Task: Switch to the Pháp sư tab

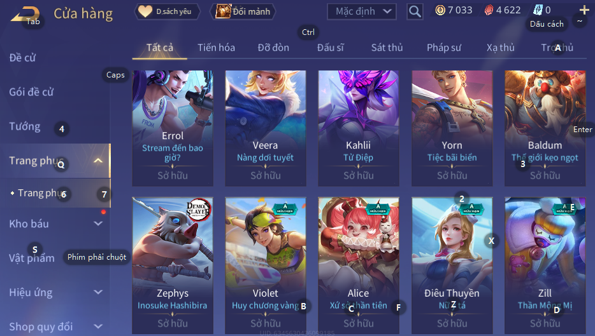Action: (443, 48)
